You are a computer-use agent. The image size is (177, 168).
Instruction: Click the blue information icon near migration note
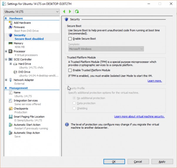[x=67, y=125]
